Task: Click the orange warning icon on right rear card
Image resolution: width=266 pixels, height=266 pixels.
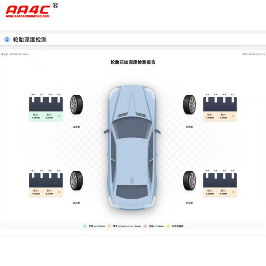Action: pyautogui.click(x=233, y=192)
